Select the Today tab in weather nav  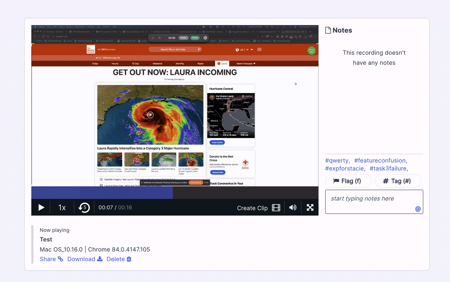click(x=95, y=64)
